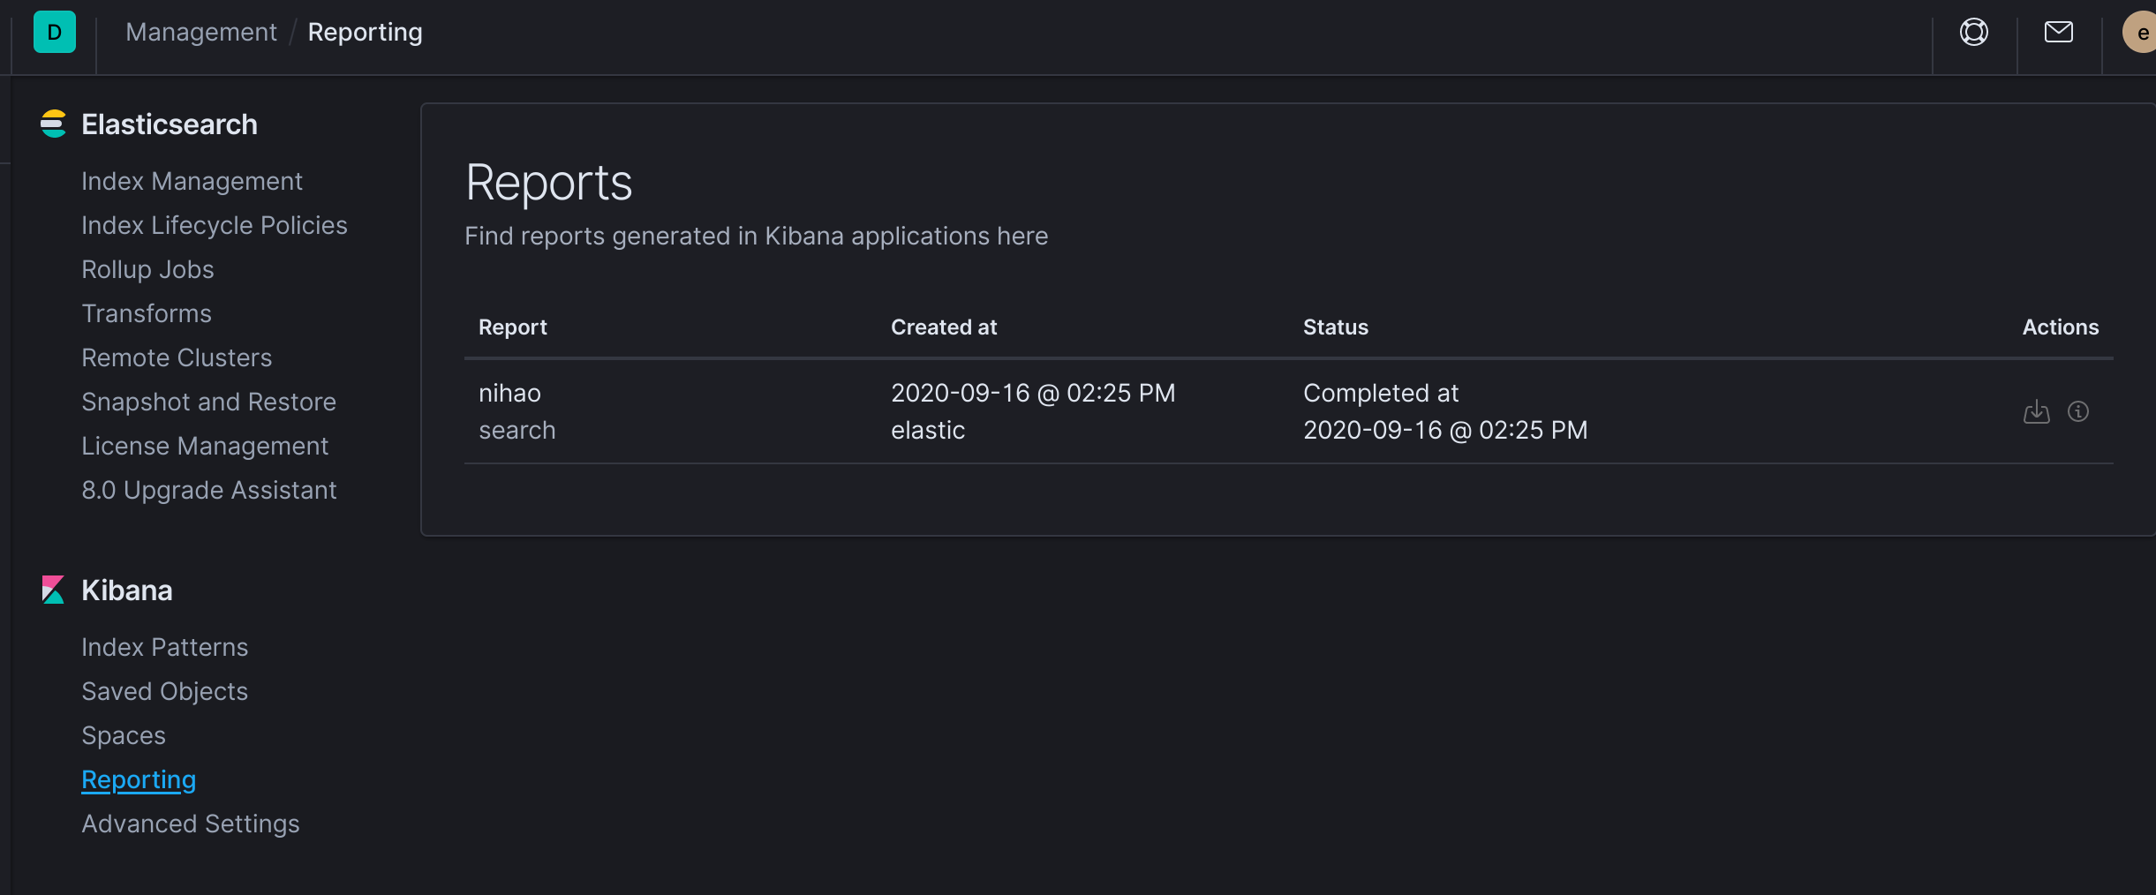Open the newsfeed via envelope icon

2058,32
